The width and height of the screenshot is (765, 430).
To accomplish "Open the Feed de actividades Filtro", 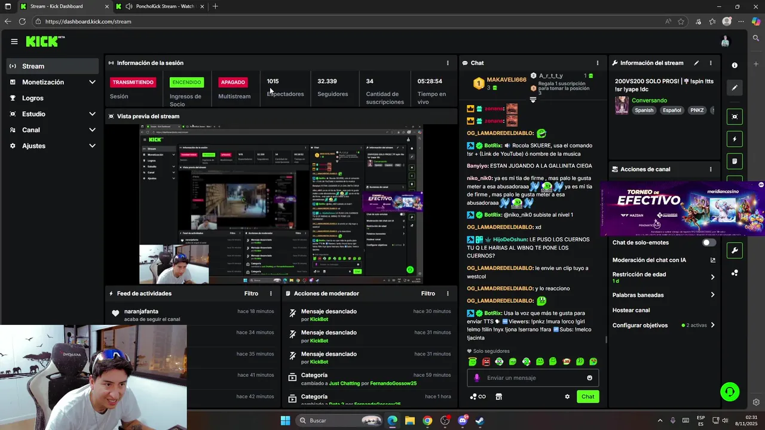I will (x=251, y=293).
